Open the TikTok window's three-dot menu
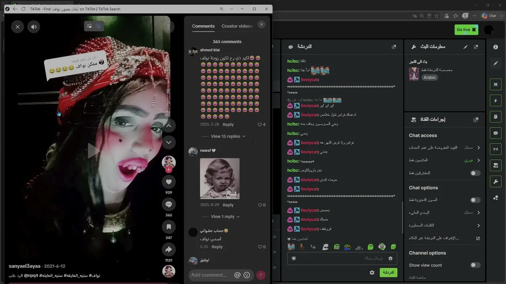Viewport: 506px width, 284px height. (x=232, y=9)
